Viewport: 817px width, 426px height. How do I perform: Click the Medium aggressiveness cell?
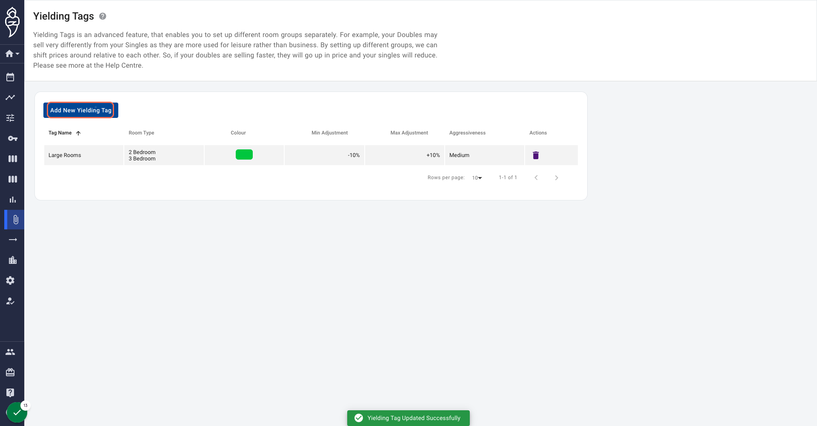[485, 155]
